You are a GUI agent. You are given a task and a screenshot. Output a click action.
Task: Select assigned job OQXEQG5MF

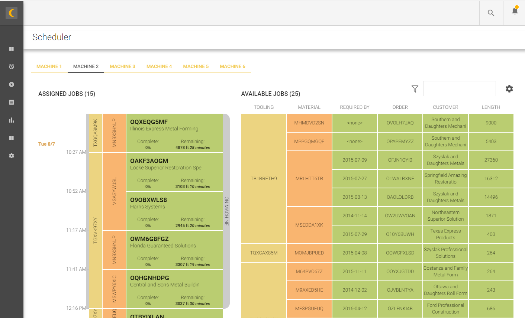pyautogui.click(x=174, y=133)
